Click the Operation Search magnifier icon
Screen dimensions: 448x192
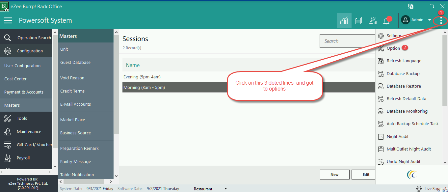(x=8, y=38)
